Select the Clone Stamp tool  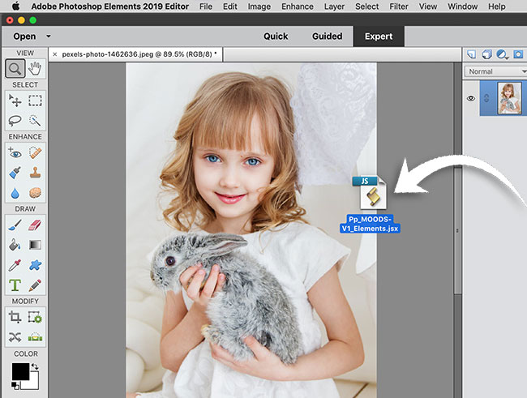[35, 173]
